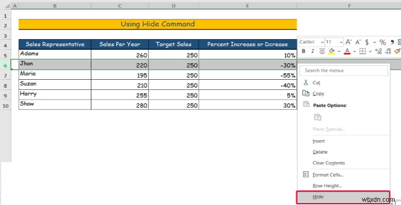The image size is (401, 205).
Task: Open the Calibri font name dropdown
Action: click(x=322, y=42)
